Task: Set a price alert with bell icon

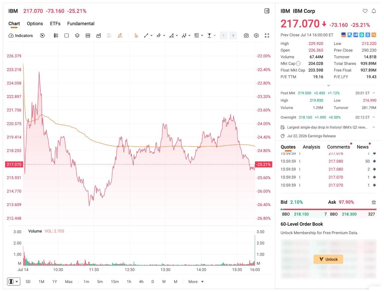Action: point(374,11)
